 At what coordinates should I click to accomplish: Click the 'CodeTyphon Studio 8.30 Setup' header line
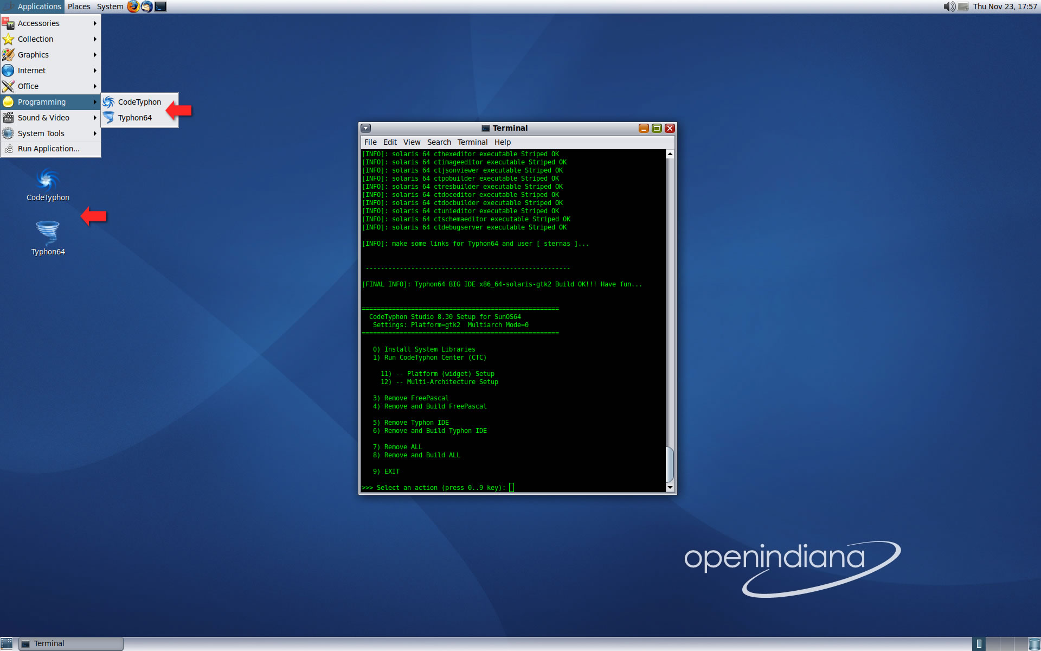pyautogui.click(x=445, y=317)
